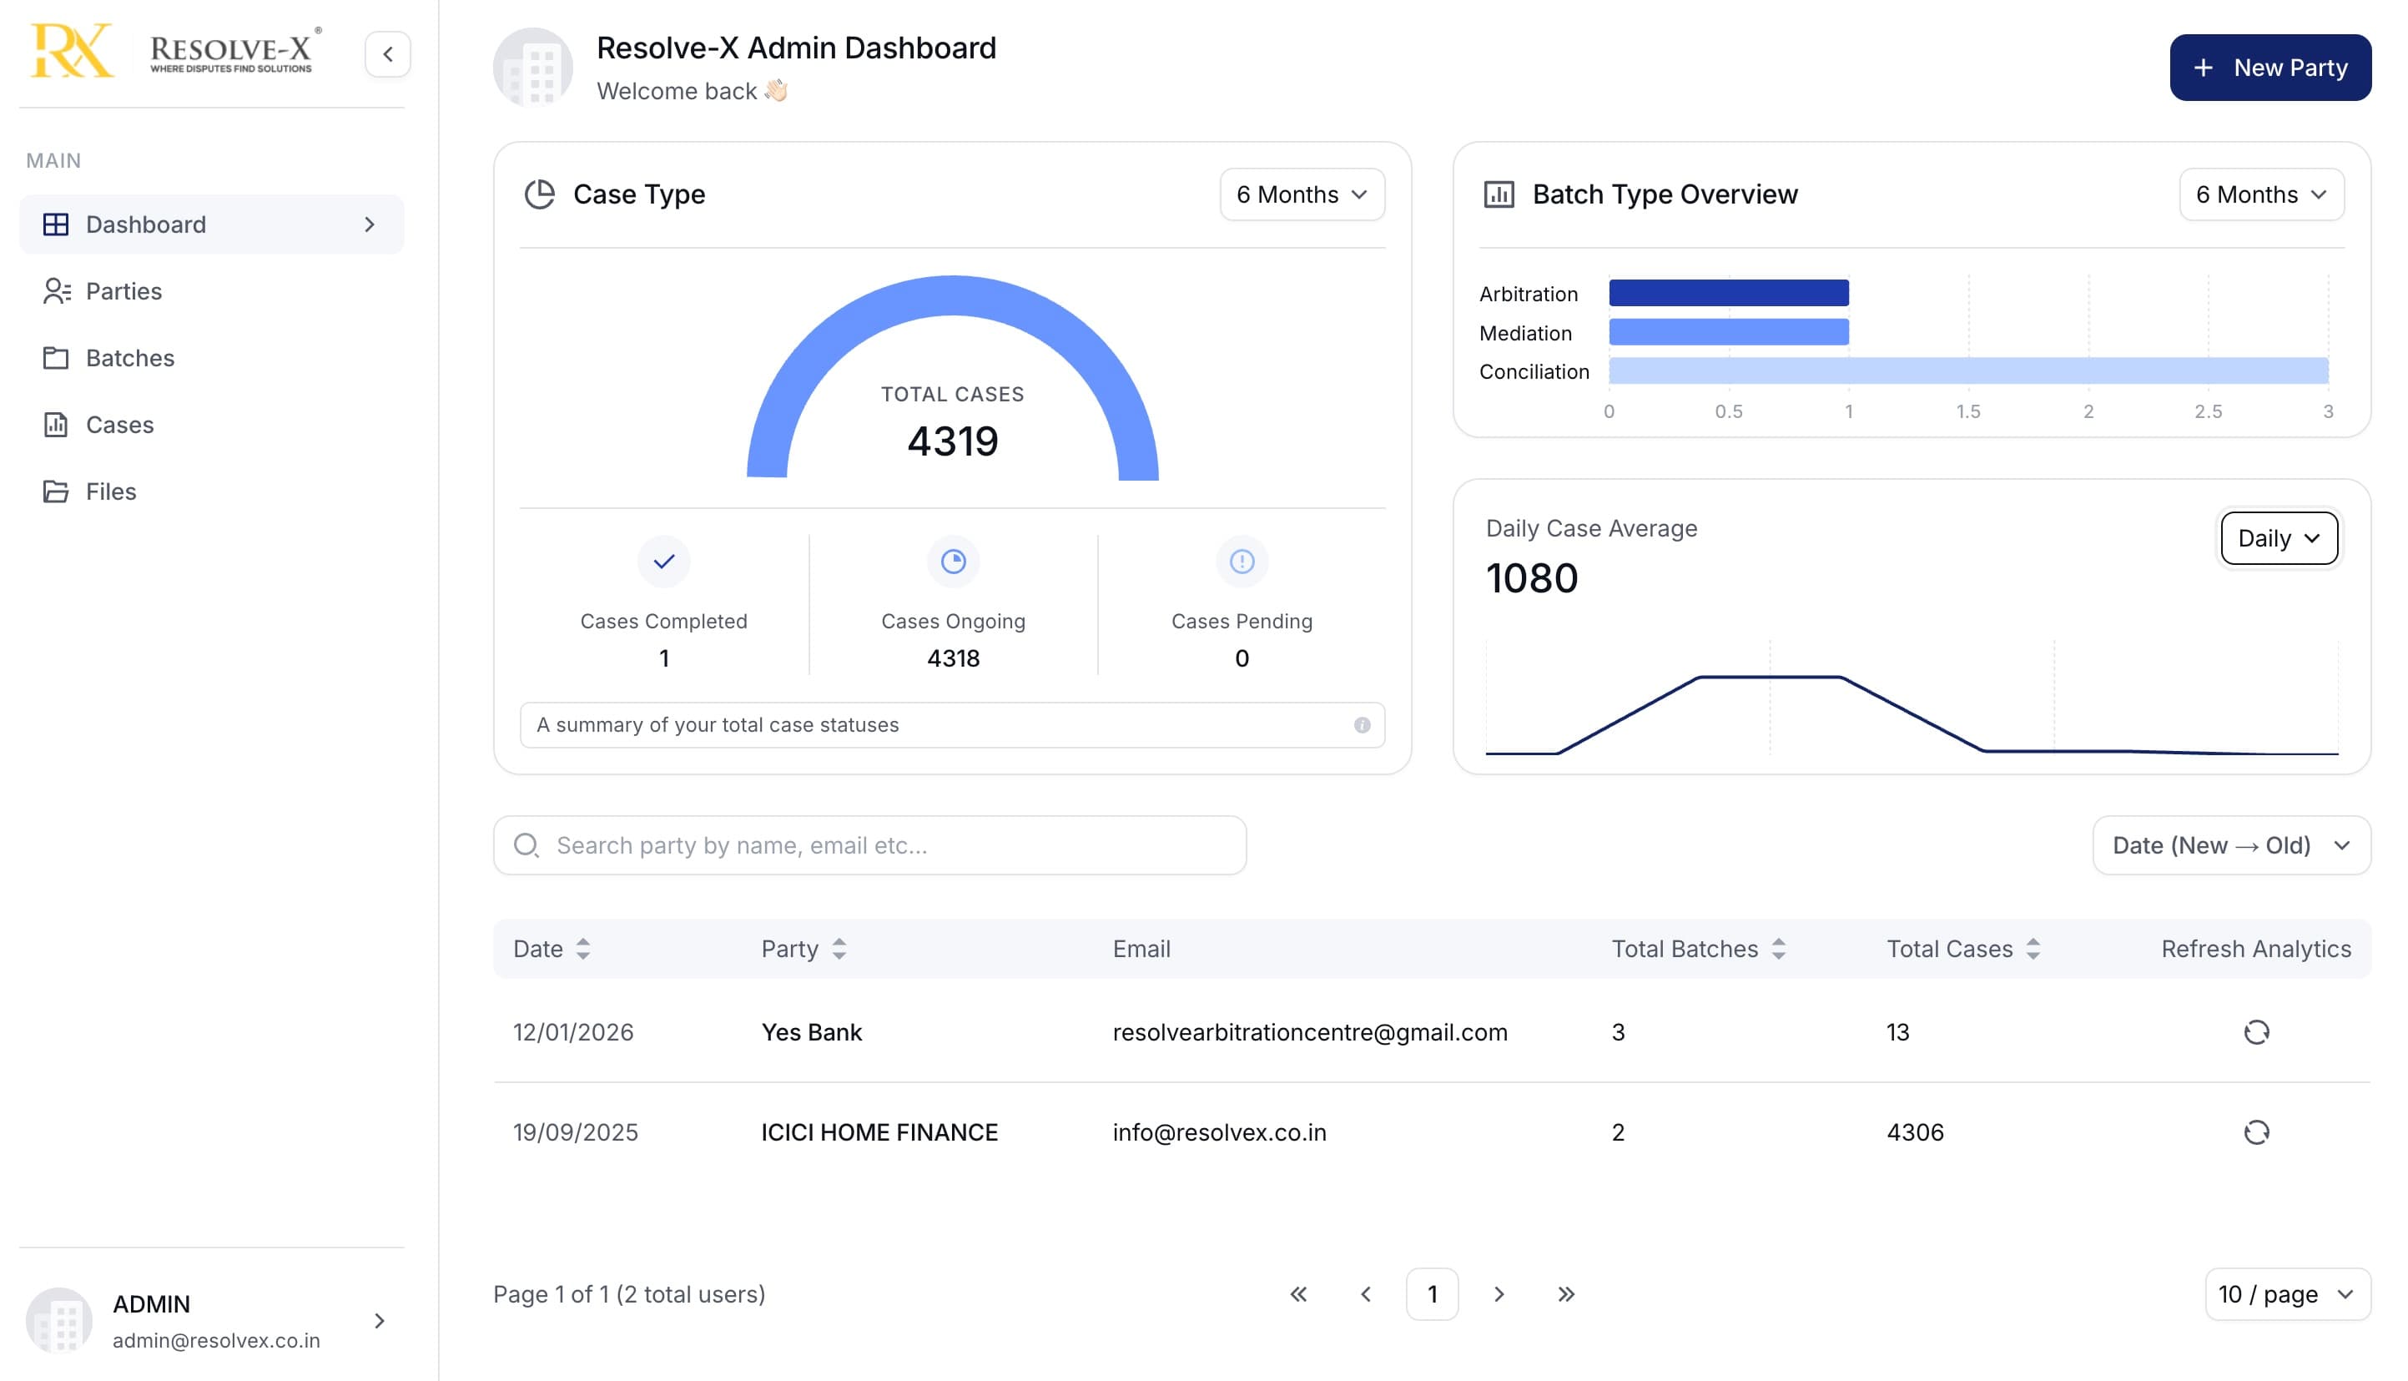Screen dimensions: 2408x1381
Task: Open Batch Type Overview 6 Months dropdown
Action: click(2261, 194)
